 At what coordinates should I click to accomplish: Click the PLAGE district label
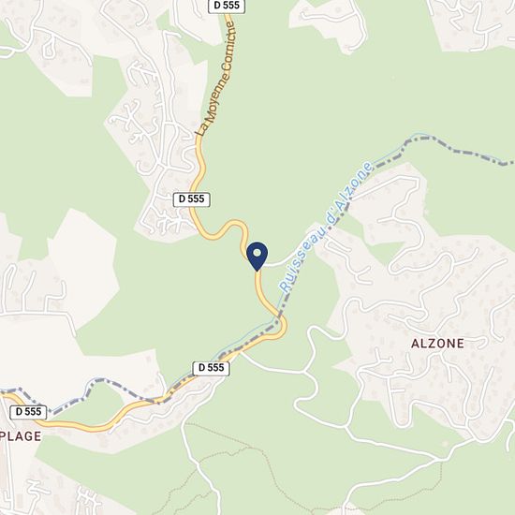[21, 436]
